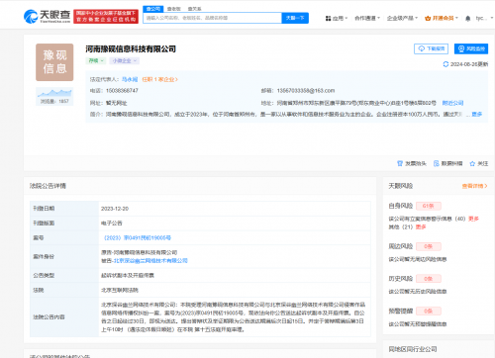
Task: Click the phone number 15038368747
Action: click(122, 90)
